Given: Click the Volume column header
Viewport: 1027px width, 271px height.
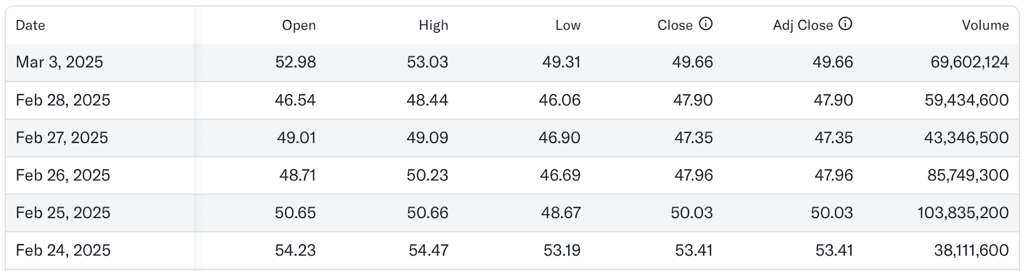Looking at the screenshot, I should pyautogui.click(x=985, y=25).
